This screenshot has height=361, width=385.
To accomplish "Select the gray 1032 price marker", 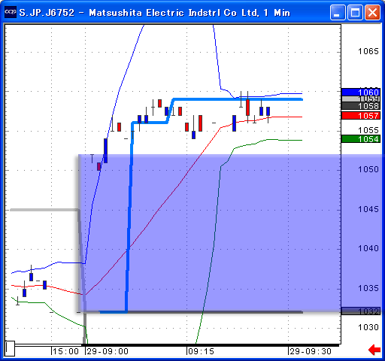I will [361, 311].
